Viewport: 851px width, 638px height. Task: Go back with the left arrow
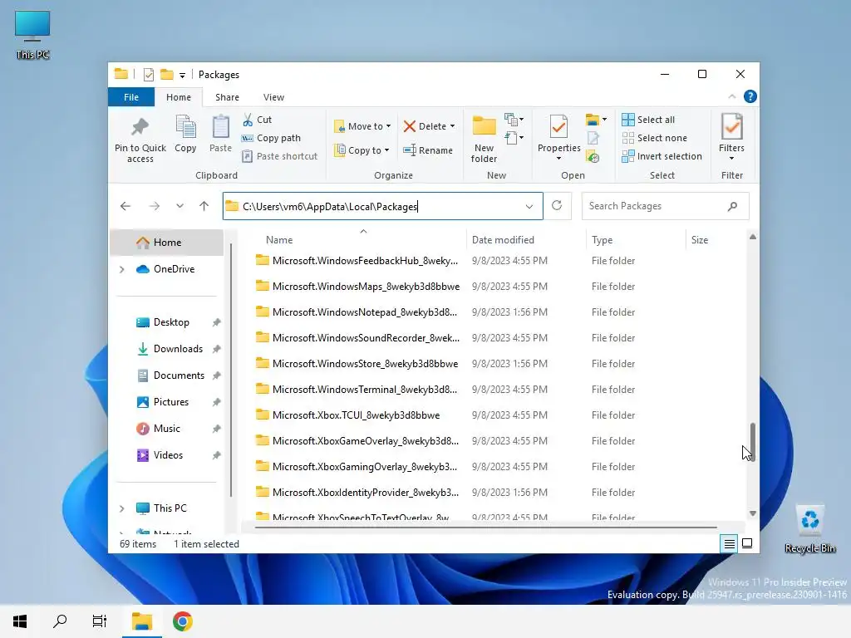coord(125,206)
